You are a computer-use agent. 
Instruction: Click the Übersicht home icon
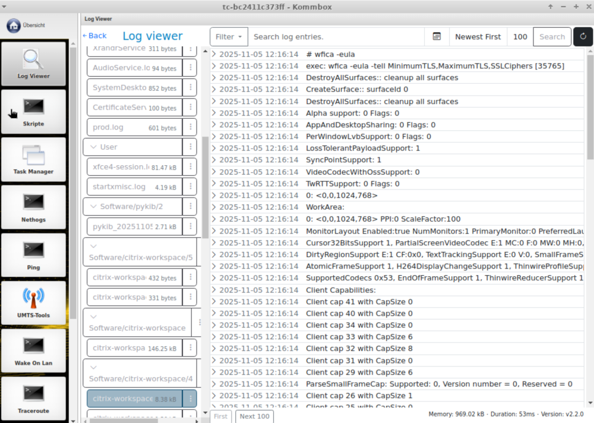click(x=14, y=26)
